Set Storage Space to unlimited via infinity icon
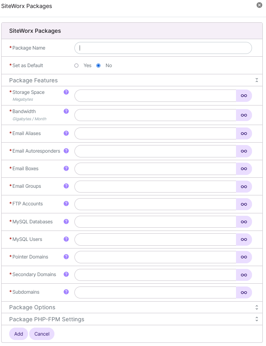266x346 pixels. (x=244, y=95)
